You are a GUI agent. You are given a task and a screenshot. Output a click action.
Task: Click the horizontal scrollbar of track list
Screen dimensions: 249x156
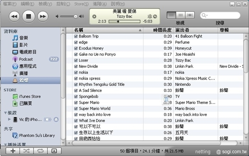[146, 143]
